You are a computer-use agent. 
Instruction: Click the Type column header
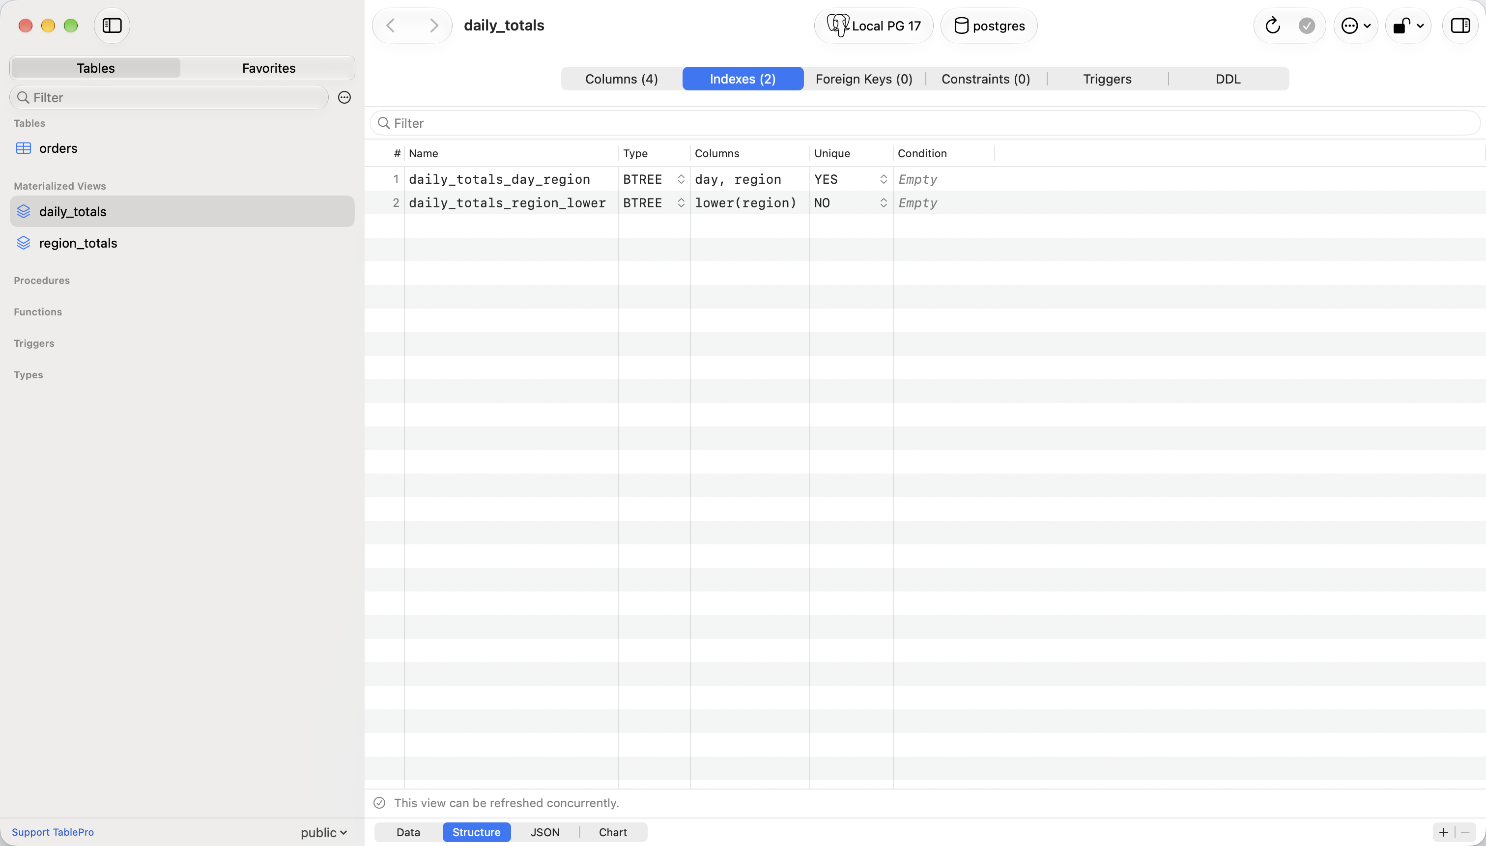click(655, 153)
